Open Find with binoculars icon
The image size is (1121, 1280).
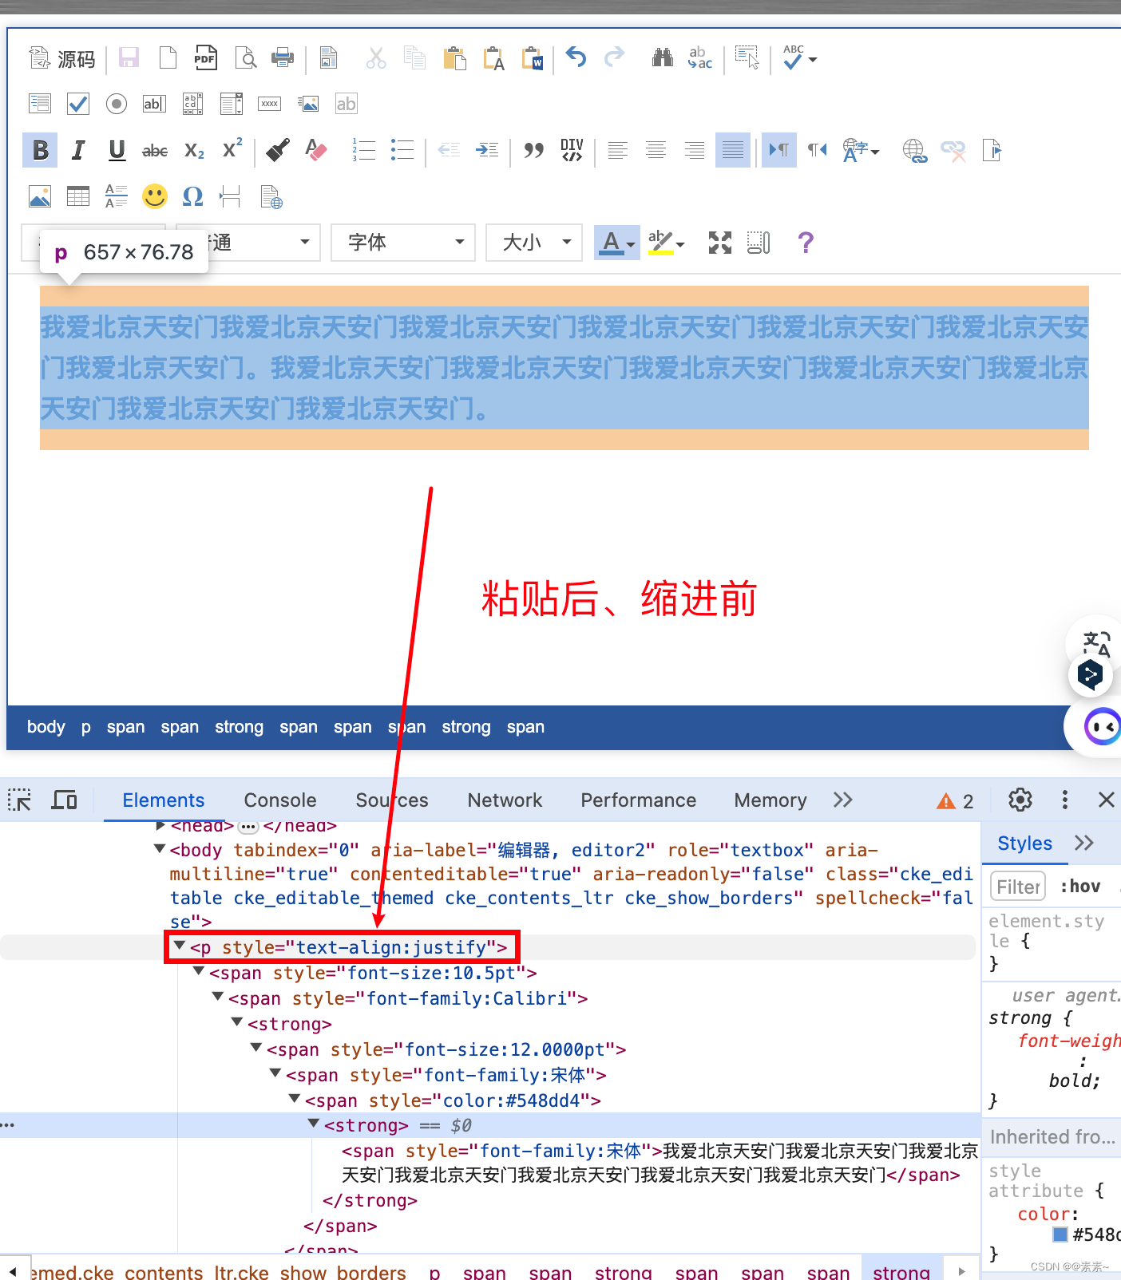[663, 57]
